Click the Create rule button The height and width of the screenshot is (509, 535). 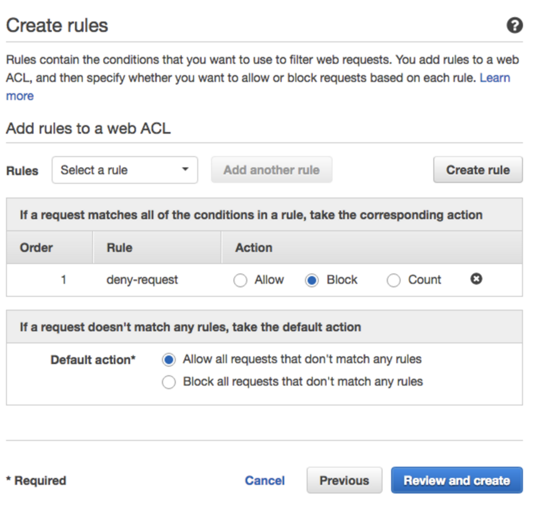(x=478, y=170)
